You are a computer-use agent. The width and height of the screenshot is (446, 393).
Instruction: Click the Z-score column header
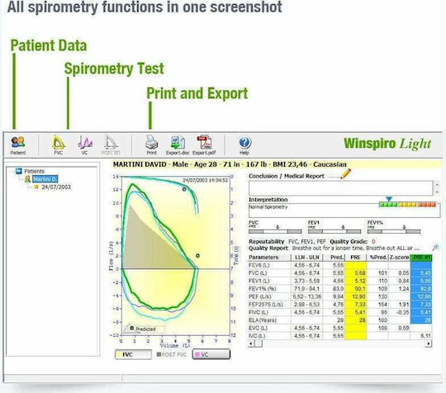click(399, 258)
